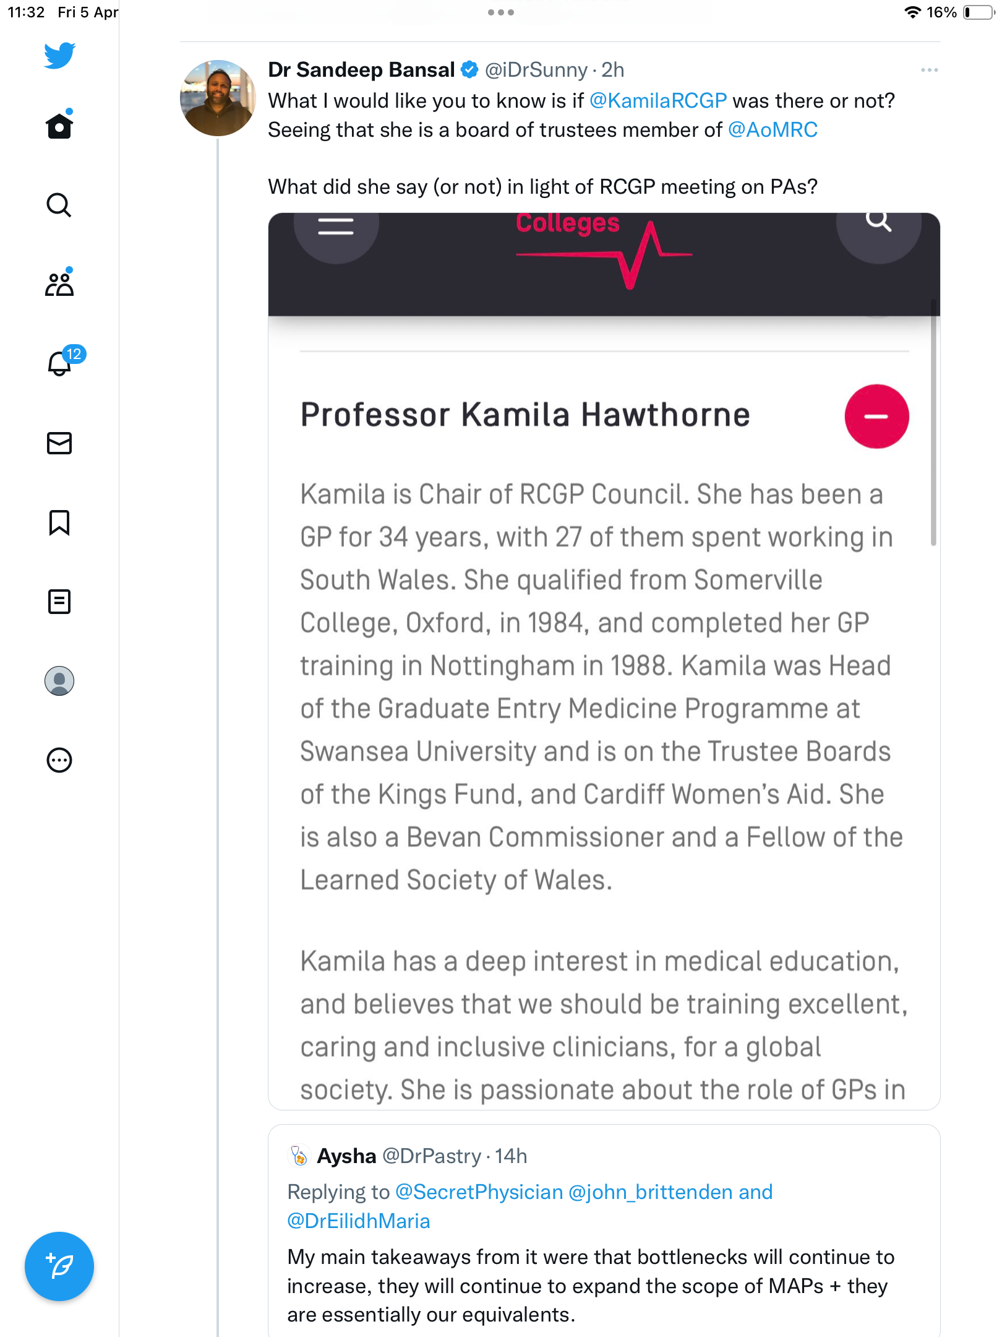The height and width of the screenshot is (1337, 1002).
Task: Open the embedded Kamila Hawthorne screenshot image
Action: click(x=604, y=661)
